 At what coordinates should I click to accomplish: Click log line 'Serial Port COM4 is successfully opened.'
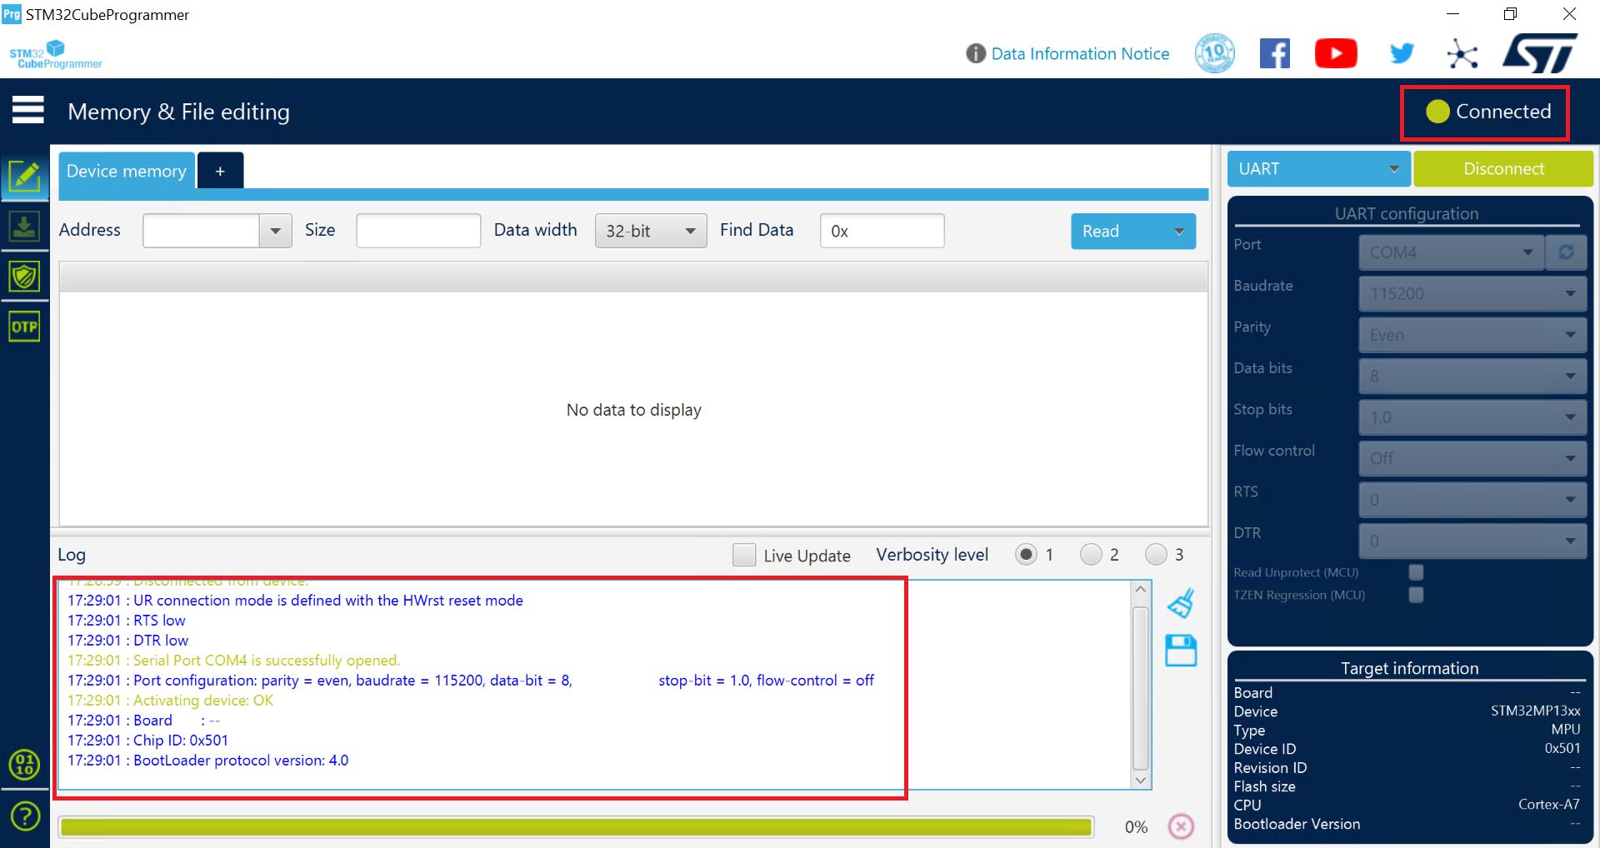234,661
